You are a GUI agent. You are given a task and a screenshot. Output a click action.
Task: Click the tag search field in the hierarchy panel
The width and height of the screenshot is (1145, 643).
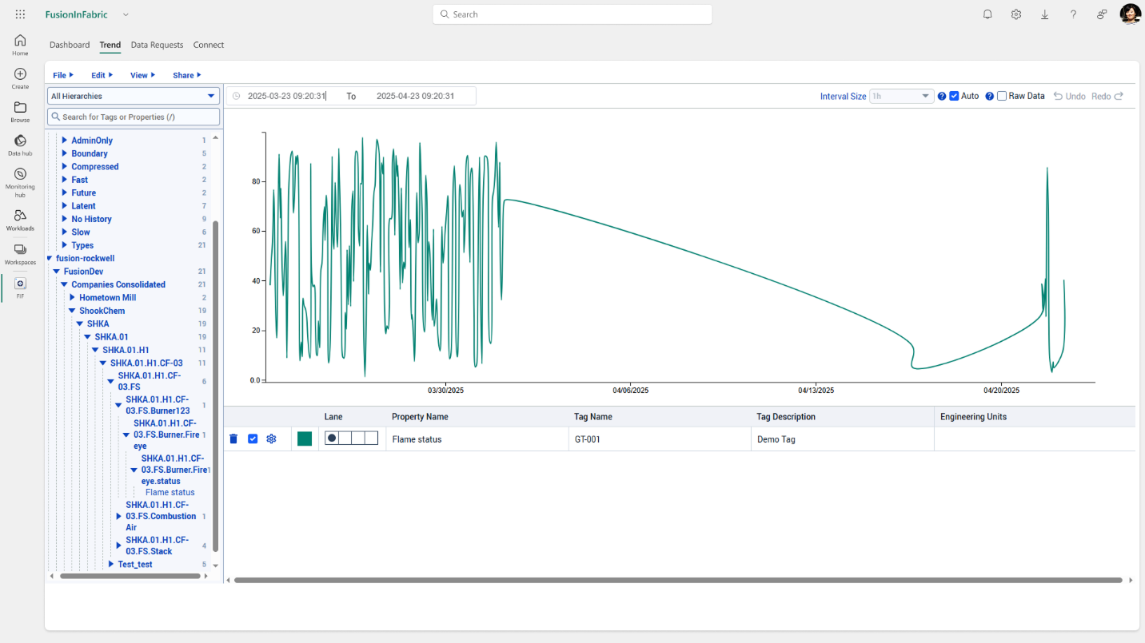(133, 117)
